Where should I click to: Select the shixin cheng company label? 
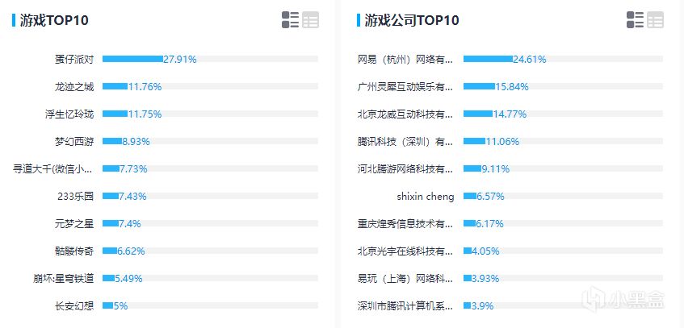click(x=426, y=196)
